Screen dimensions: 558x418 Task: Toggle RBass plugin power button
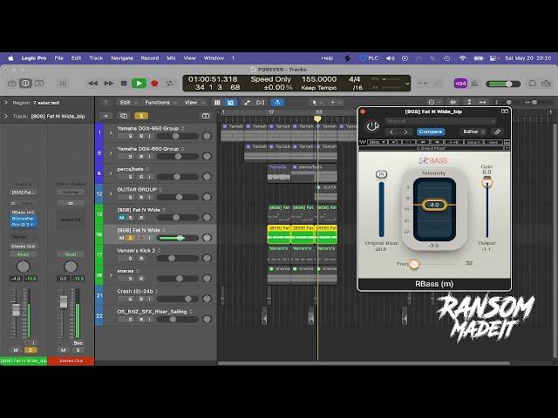[372, 126]
